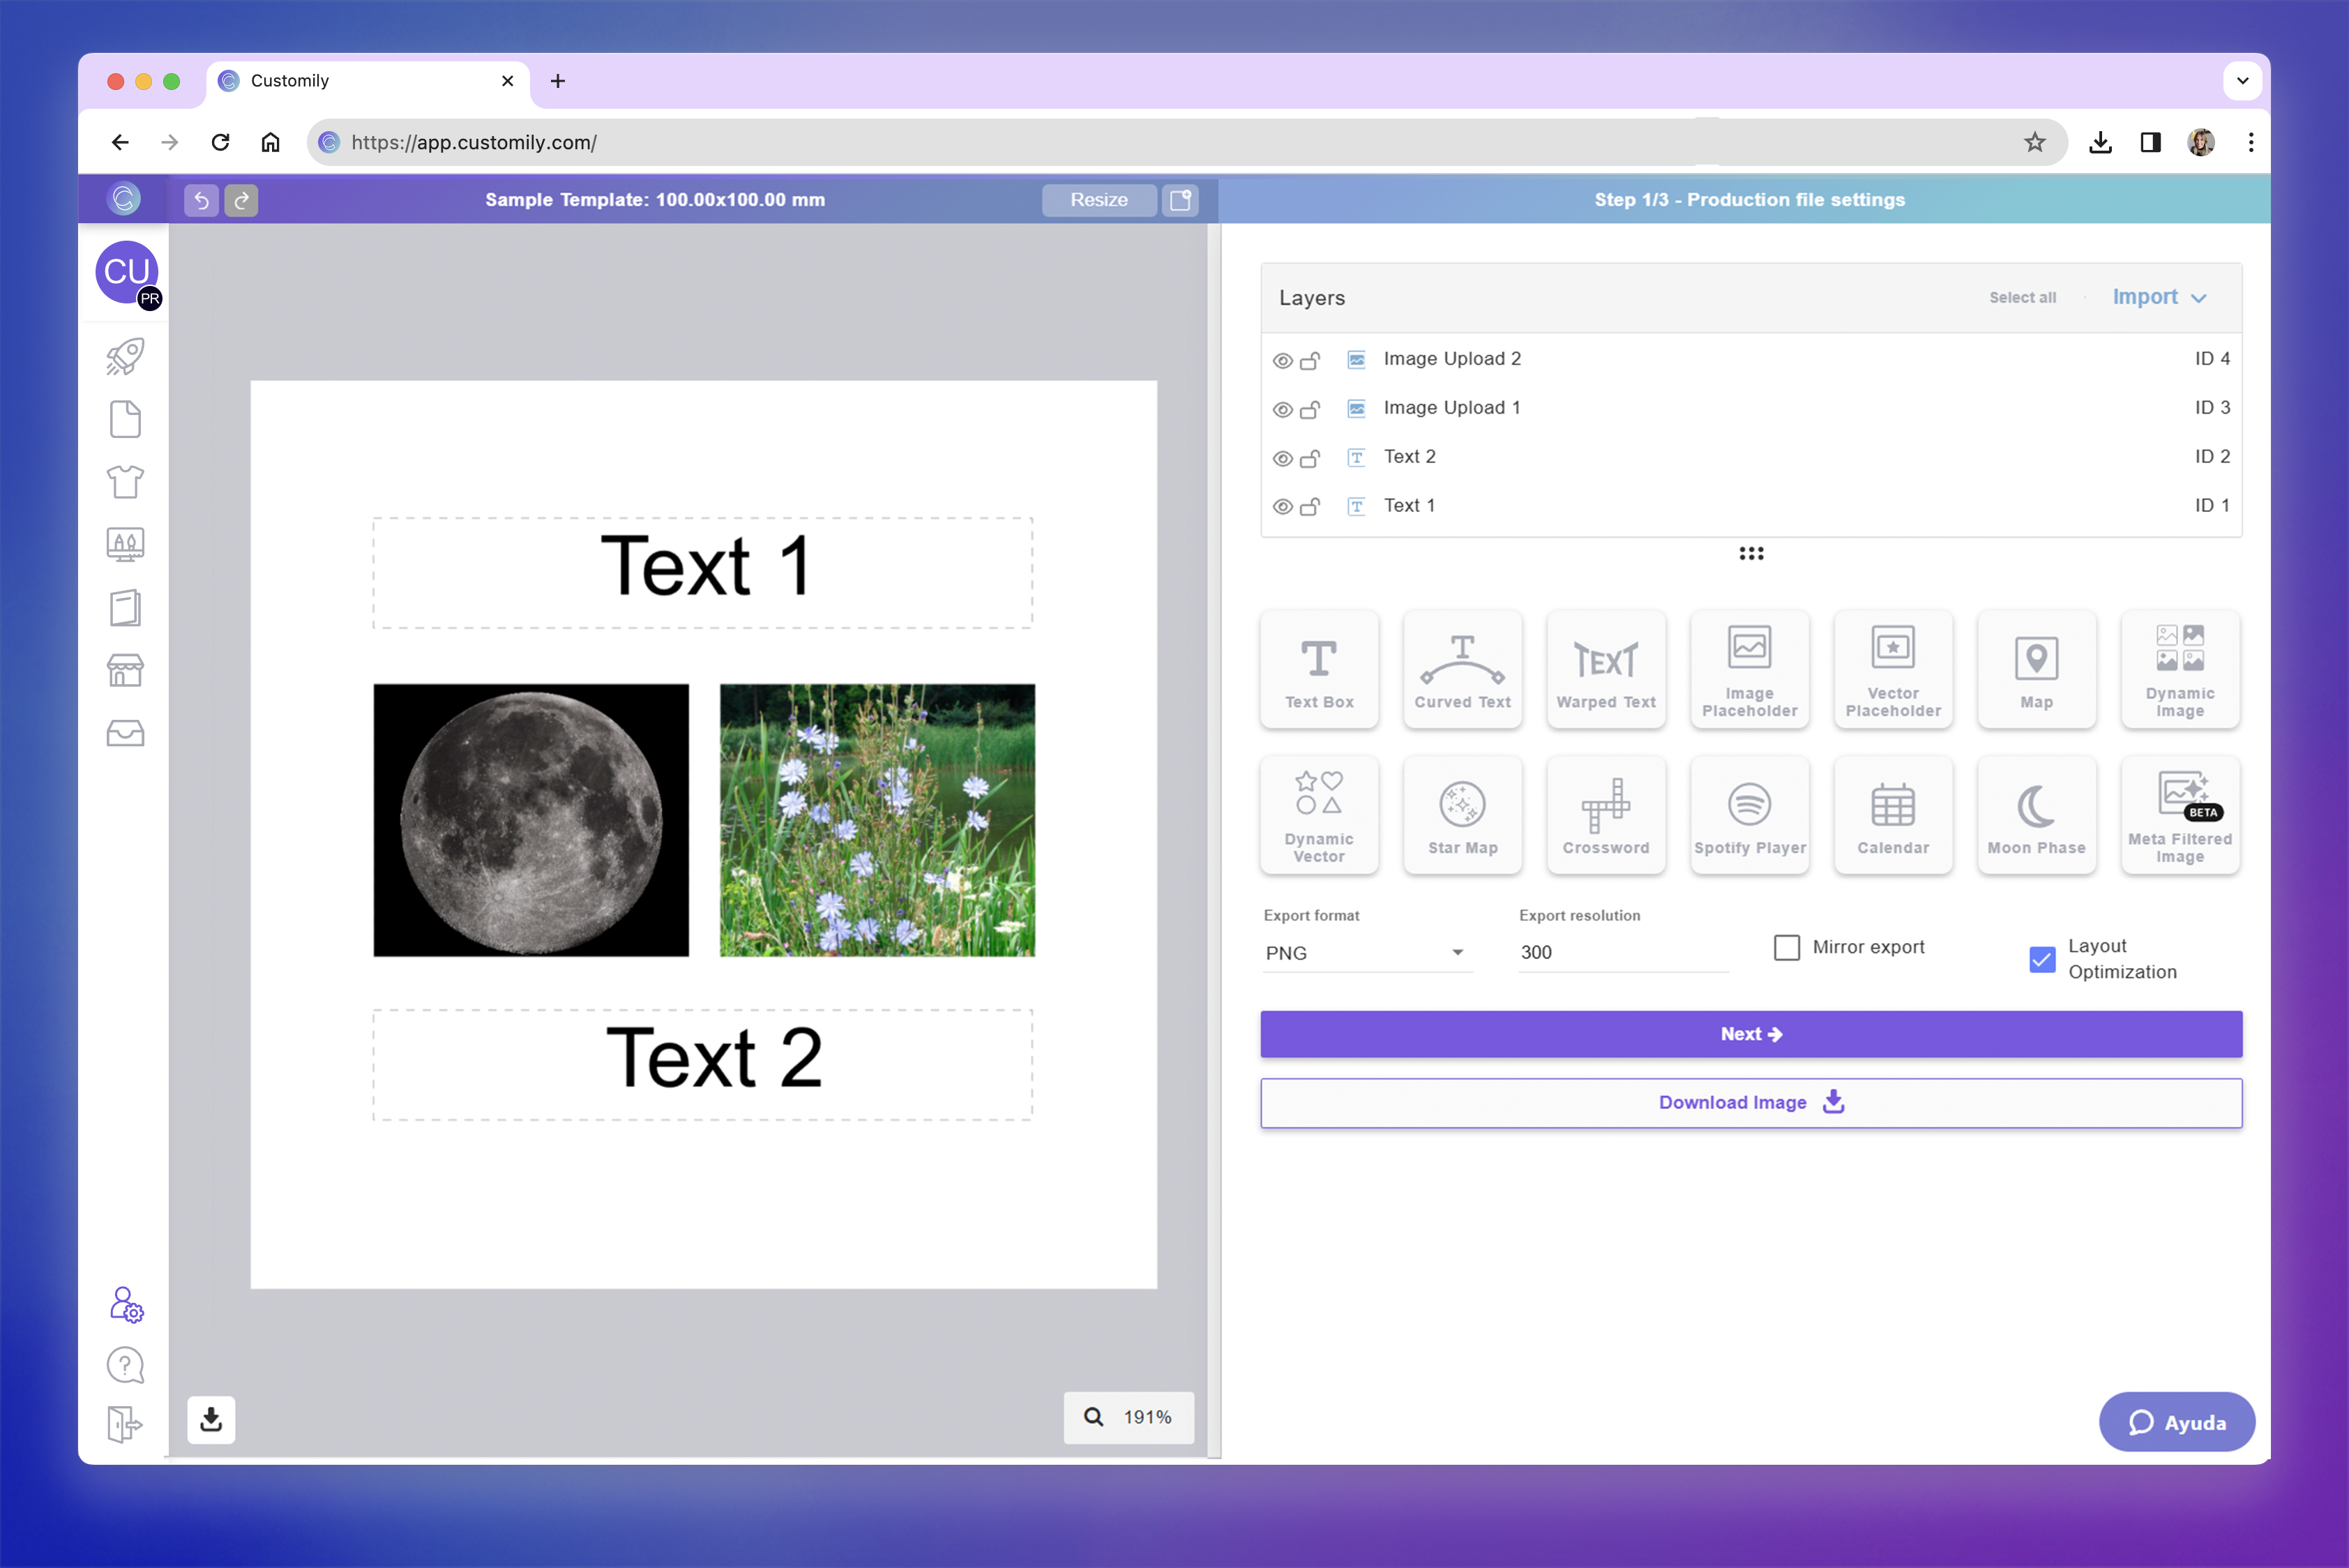Enable the Mirror export checkbox

[1786, 947]
